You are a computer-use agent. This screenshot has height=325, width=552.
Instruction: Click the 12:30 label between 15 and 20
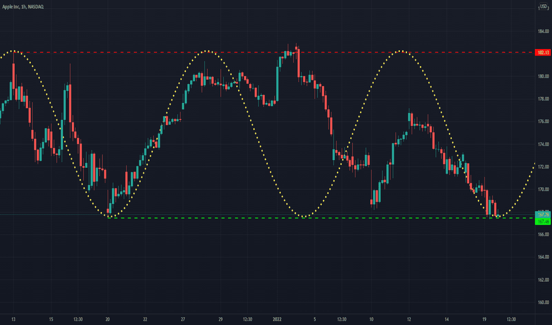click(x=78, y=319)
